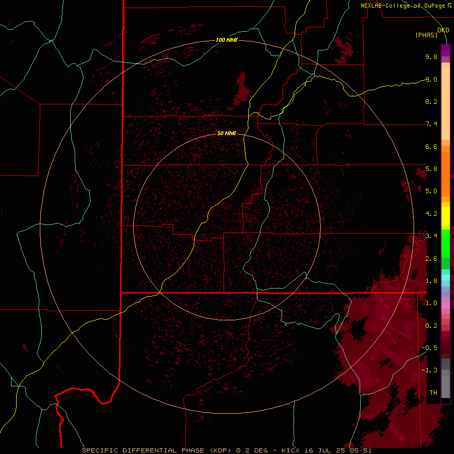
Task: Click the 4.2 scale value label
Action: click(x=431, y=214)
